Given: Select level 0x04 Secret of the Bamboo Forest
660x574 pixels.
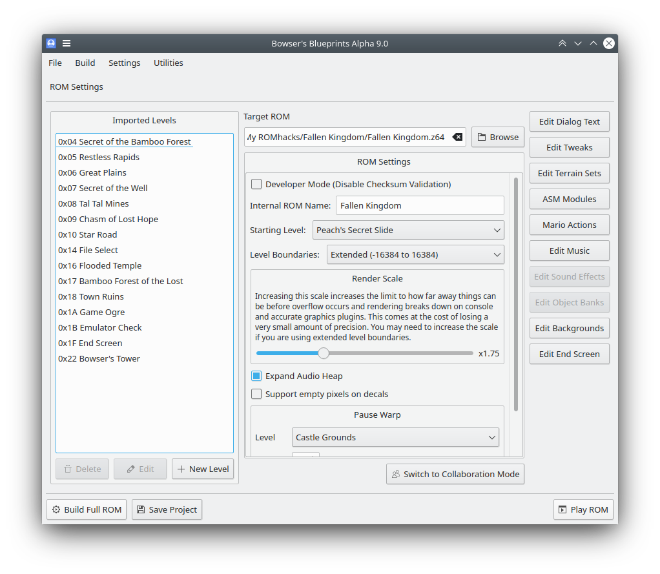Looking at the screenshot, I should tap(145, 142).
